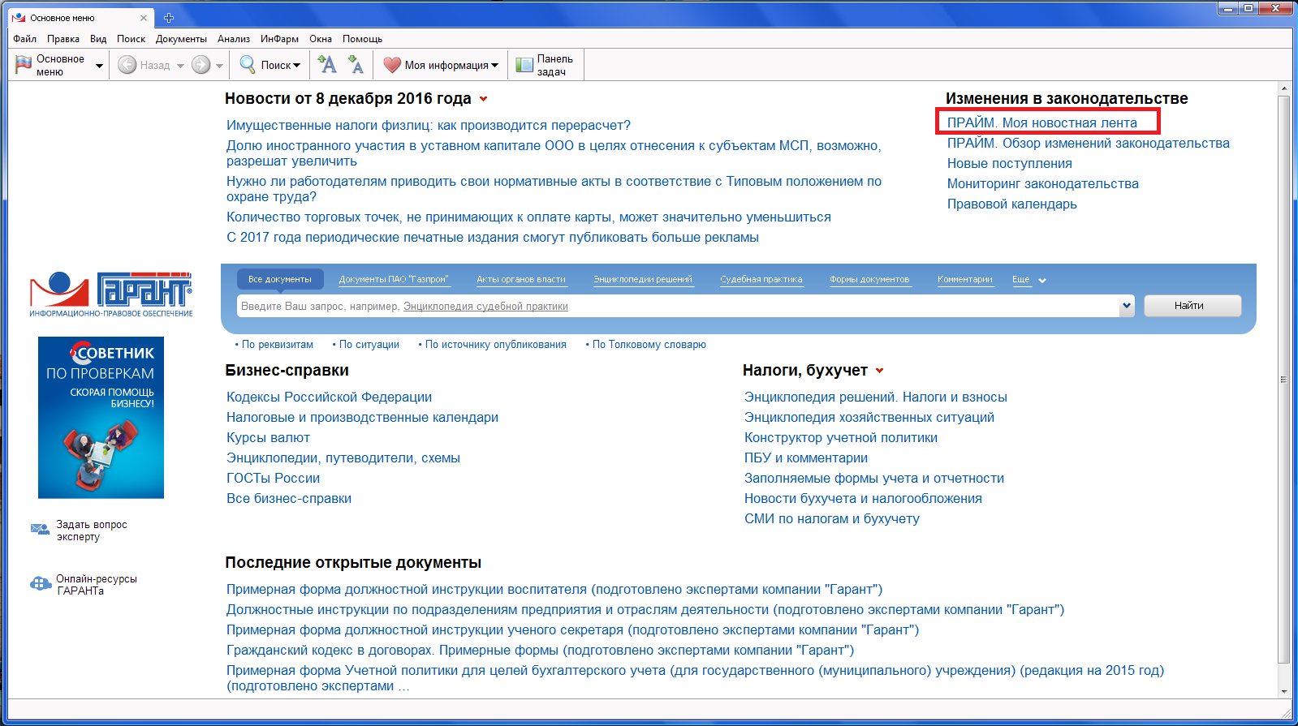Open Энциклопедия хозяйственных ситуаций link

pos(869,418)
